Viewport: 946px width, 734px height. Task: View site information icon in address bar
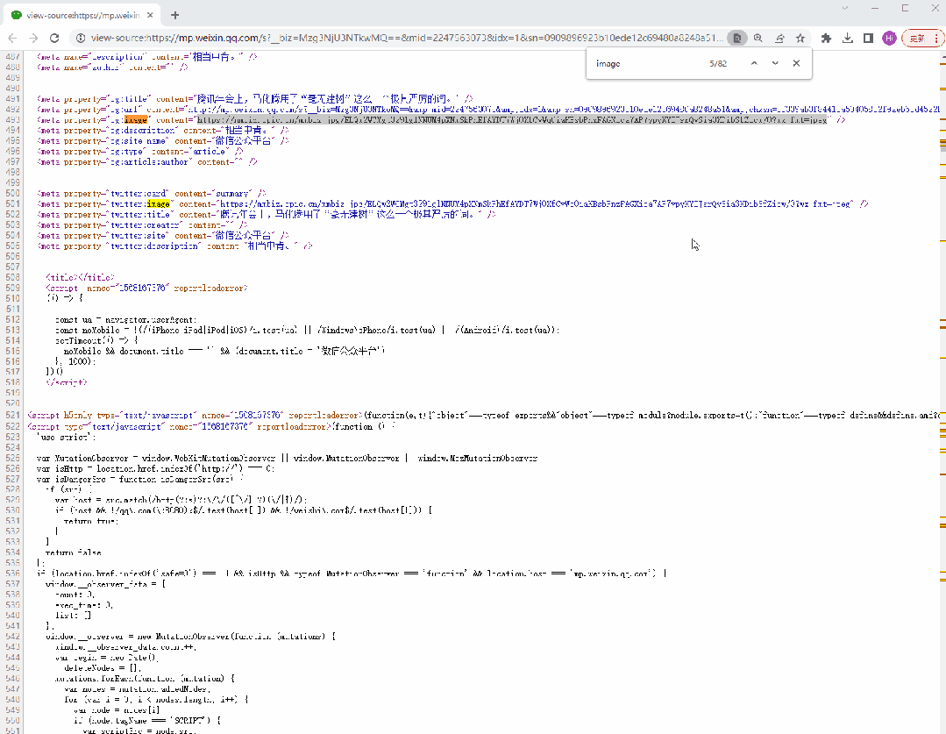click(x=81, y=38)
